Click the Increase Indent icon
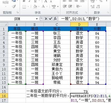 (x=70, y=6)
